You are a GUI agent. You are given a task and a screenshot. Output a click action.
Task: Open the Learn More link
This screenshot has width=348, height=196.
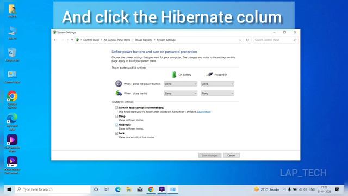tap(204, 112)
